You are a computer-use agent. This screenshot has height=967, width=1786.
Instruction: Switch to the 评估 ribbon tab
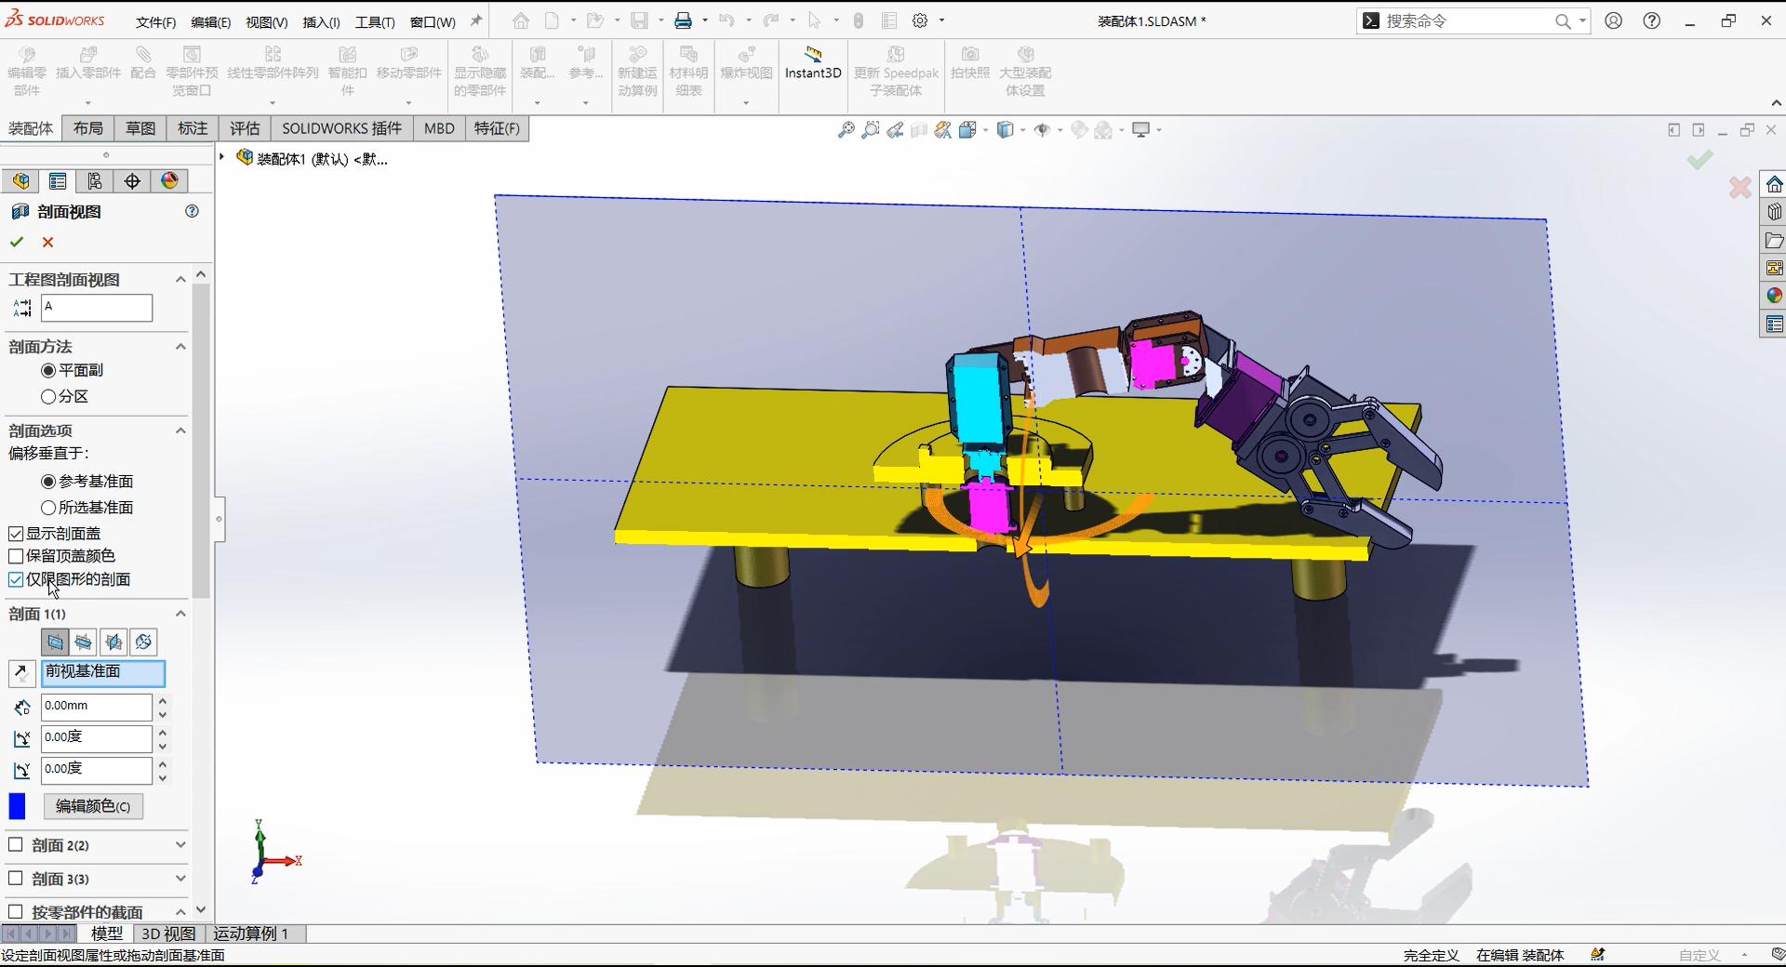coord(245,128)
